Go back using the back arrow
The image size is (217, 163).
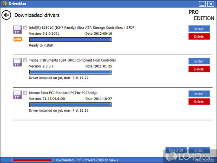6,15
